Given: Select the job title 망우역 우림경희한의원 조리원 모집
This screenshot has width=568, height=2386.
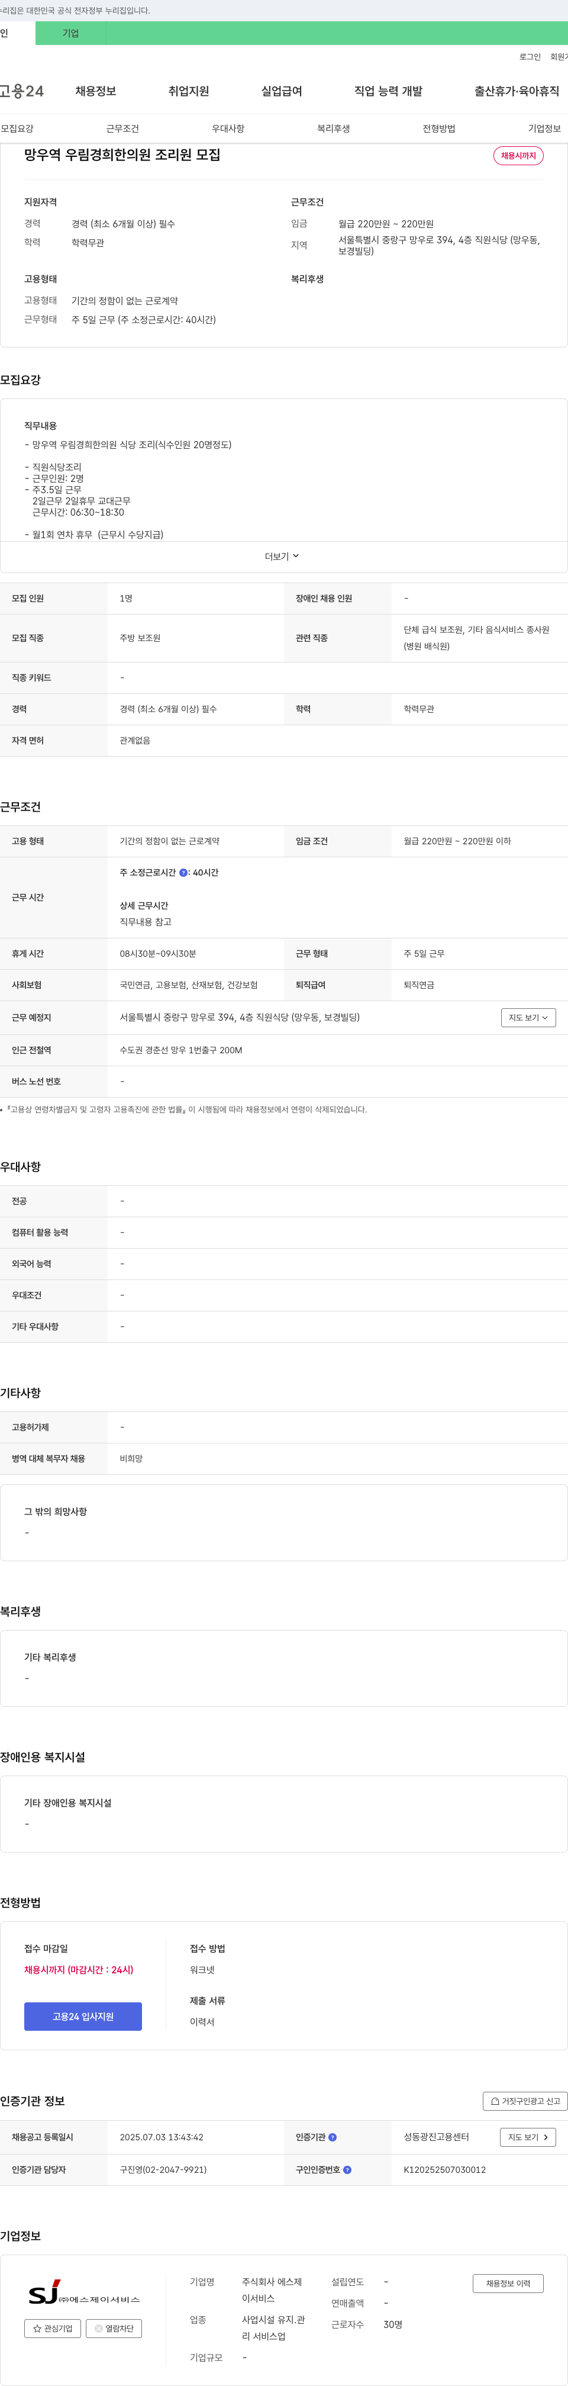Looking at the screenshot, I should point(122,156).
